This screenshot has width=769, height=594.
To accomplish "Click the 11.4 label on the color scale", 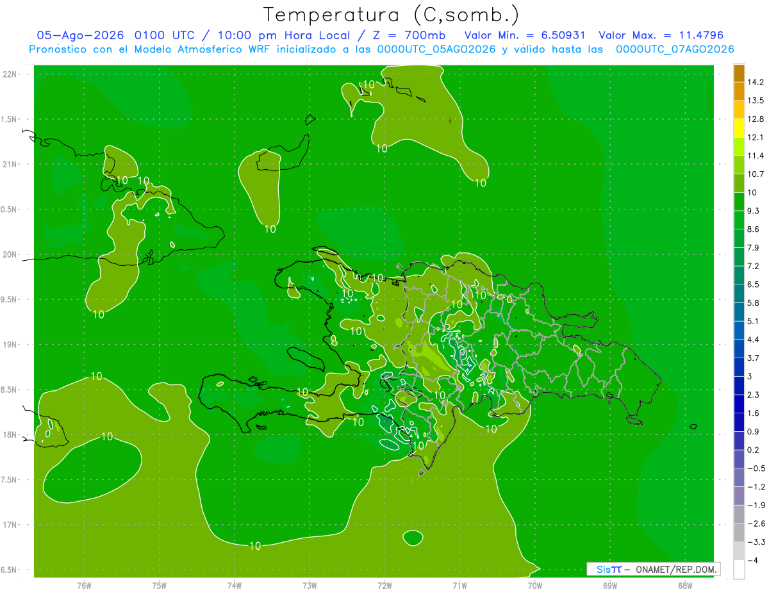I will [756, 156].
